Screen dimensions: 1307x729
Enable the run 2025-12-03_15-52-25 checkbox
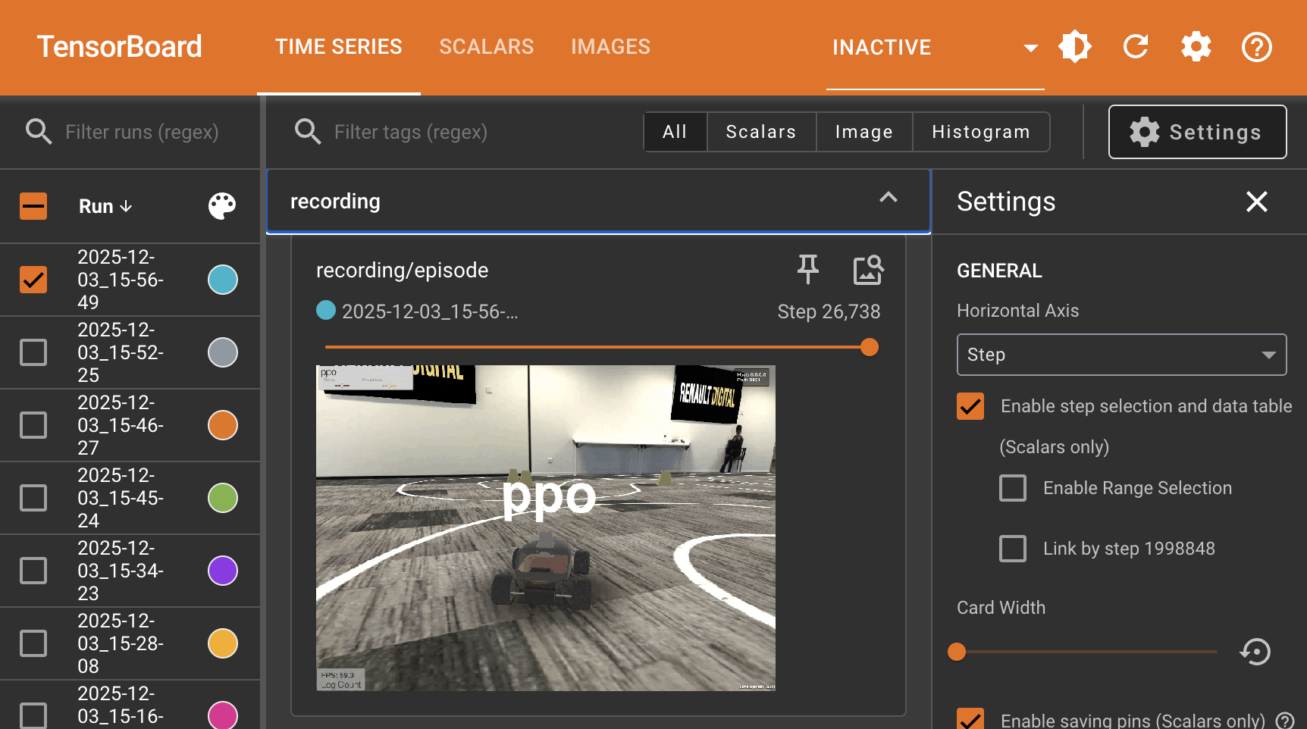coord(33,352)
